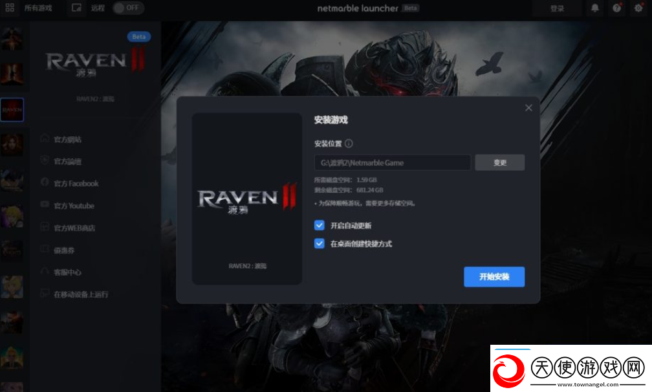The height and width of the screenshot is (392, 652).
Task: Select the highlighted RAVEN game thumbnail
Action: tap(12, 110)
